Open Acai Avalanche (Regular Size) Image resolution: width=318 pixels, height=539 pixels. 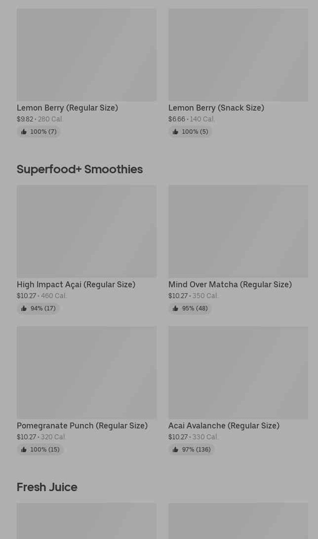point(224,425)
